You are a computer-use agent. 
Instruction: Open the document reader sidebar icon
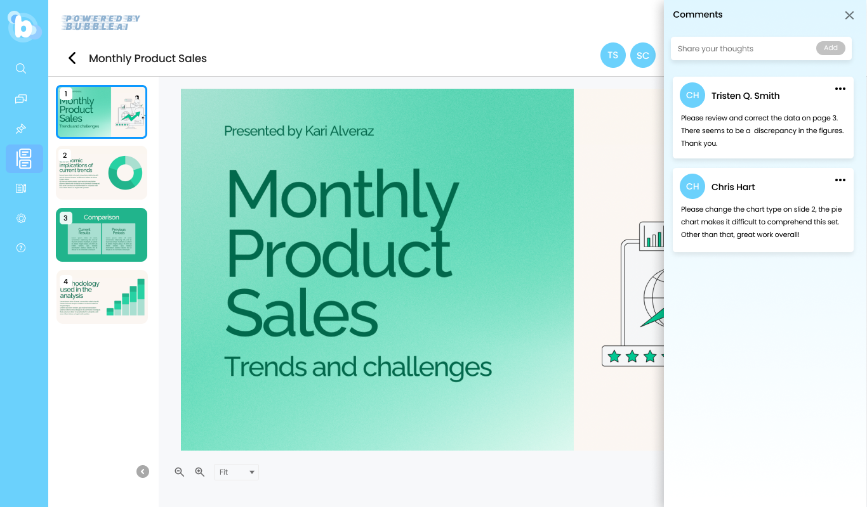click(21, 188)
